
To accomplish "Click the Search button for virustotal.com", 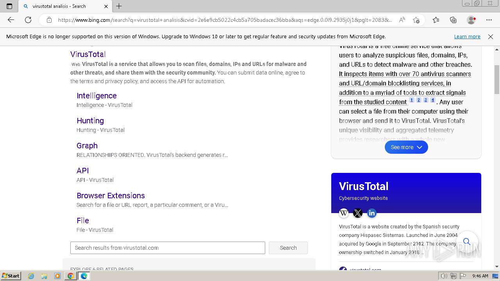I will click(288, 248).
